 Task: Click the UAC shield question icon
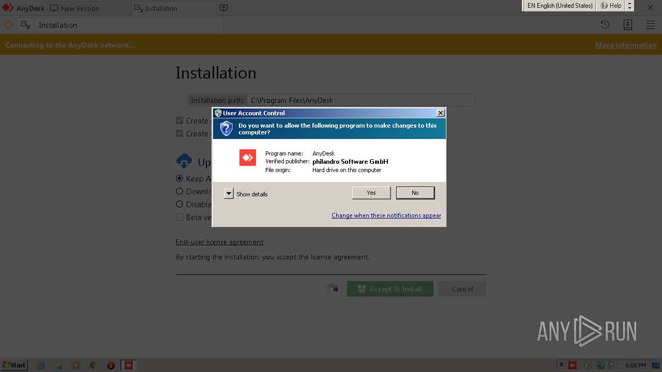coord(227,129)
